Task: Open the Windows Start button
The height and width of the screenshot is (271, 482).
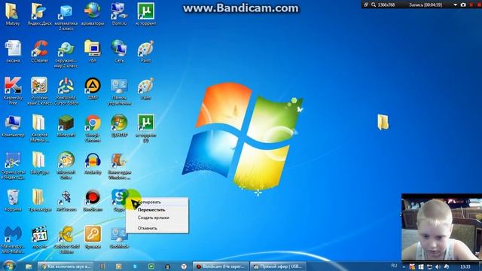Action: pos(8,266)
